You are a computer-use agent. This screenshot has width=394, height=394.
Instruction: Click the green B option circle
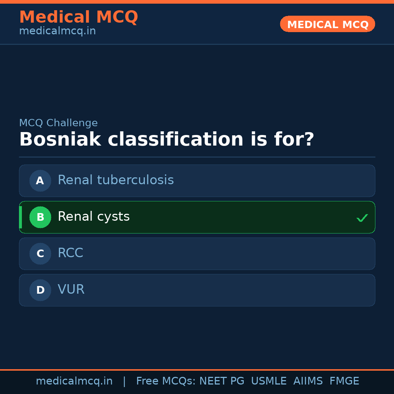40,217
